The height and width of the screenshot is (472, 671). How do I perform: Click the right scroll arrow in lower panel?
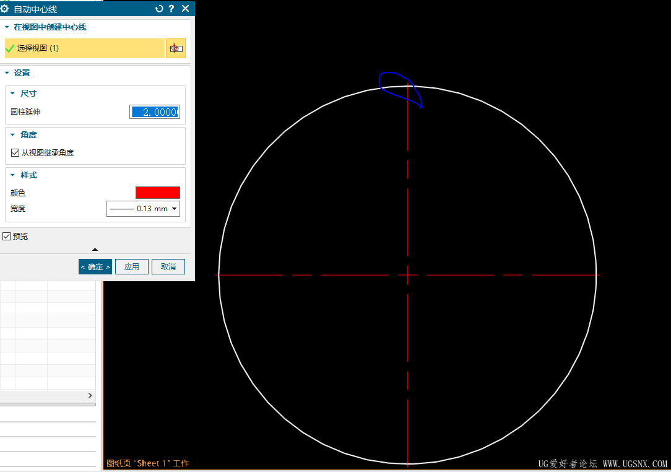pyautogui.click(x=90, y=395)
